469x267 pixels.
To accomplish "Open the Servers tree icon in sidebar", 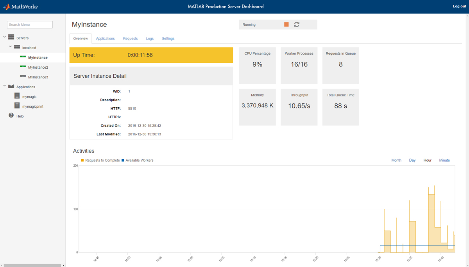I will tap(11, 37).
